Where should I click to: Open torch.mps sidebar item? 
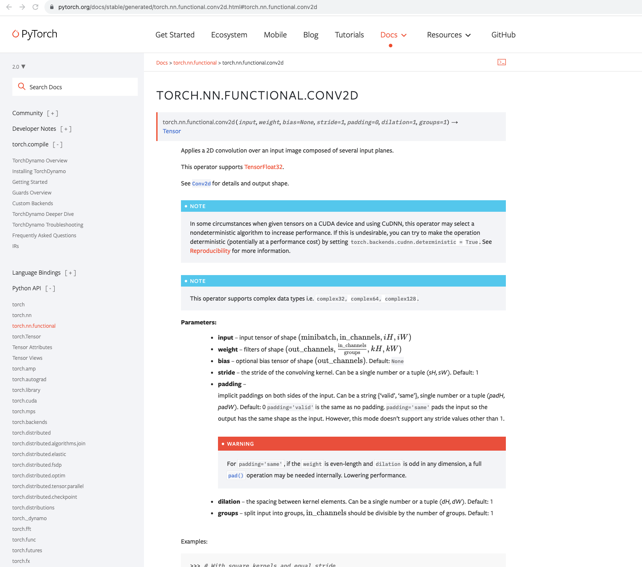click(24, 411)
